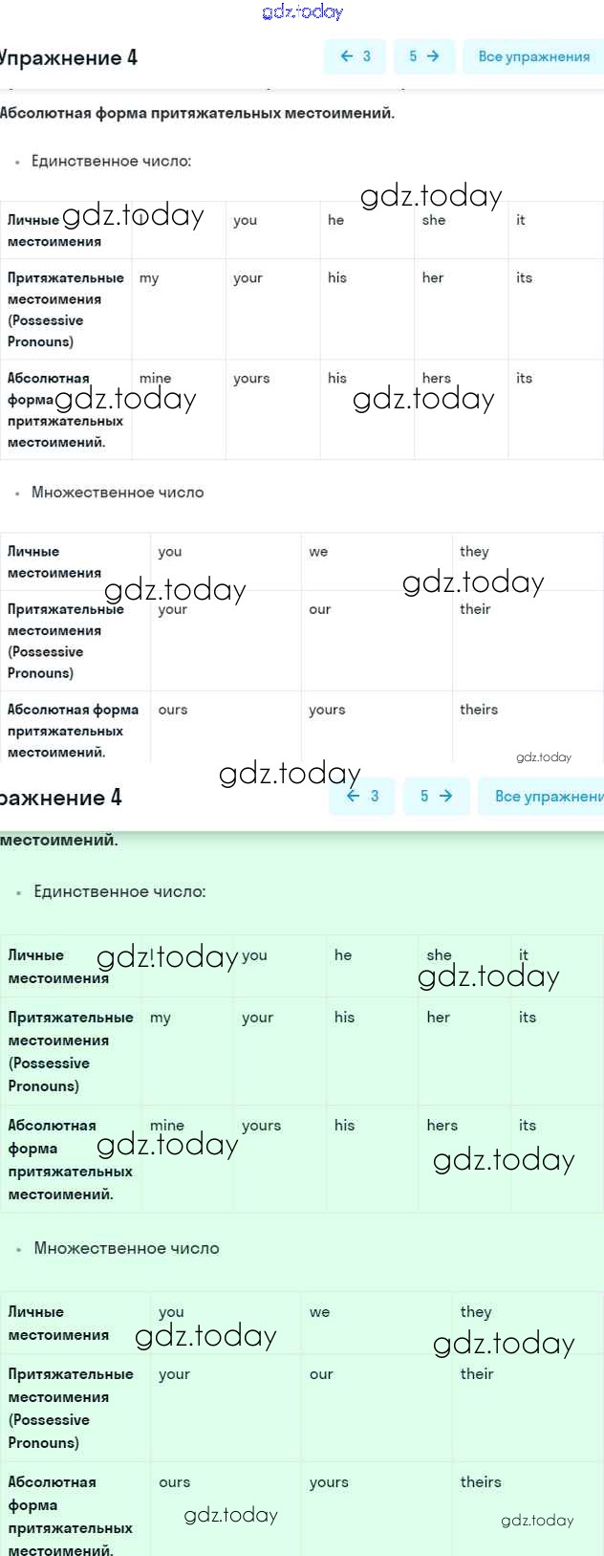
Task: Open "Все упражнения" in the top header
Action: coord(533,56)
